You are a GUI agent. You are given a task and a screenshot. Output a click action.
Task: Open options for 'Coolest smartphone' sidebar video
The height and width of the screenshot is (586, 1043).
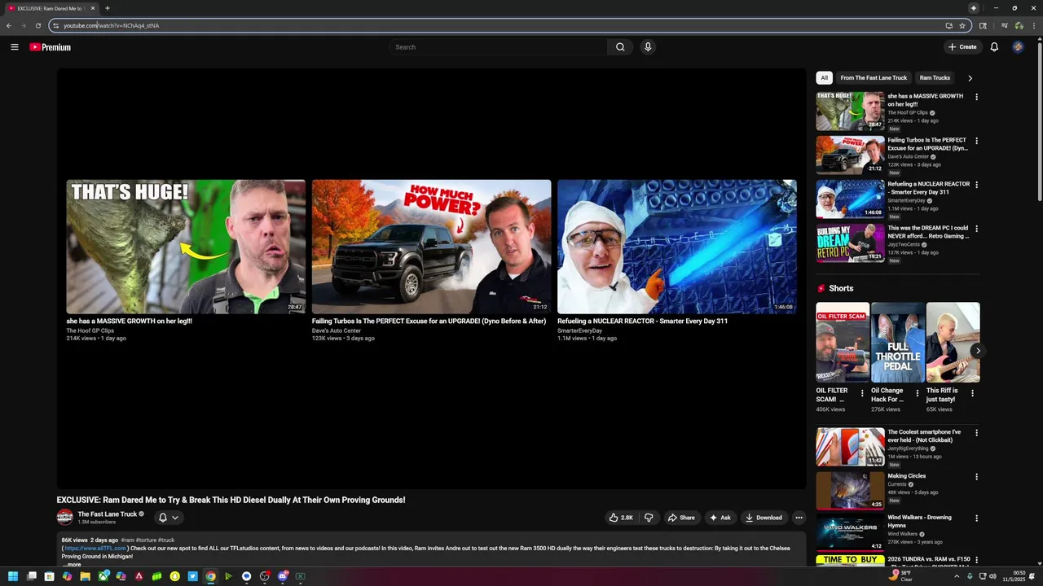[x=976, y=433]
